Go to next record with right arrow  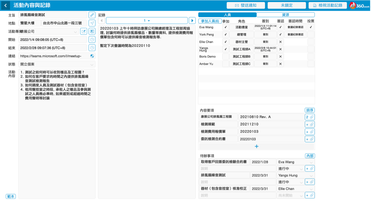(192, 20)
